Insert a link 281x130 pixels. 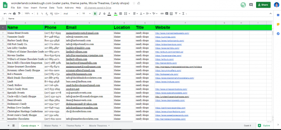point(162,14)
